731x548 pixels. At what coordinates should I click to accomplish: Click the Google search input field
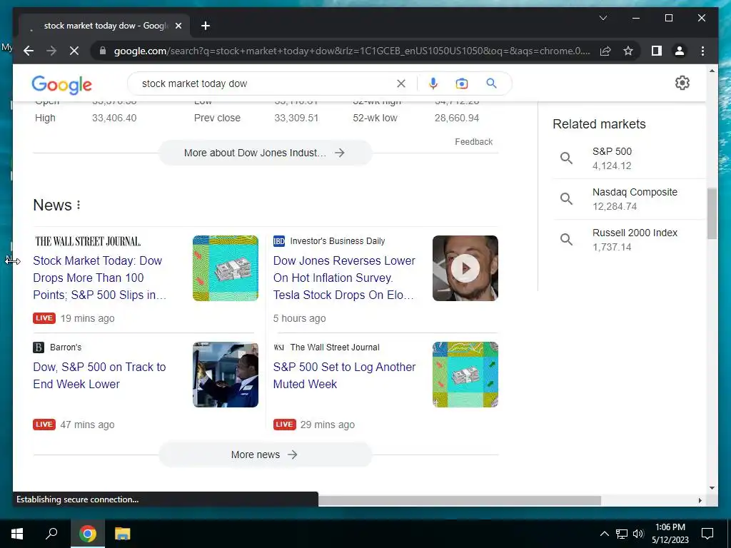[x=266, y=83]
